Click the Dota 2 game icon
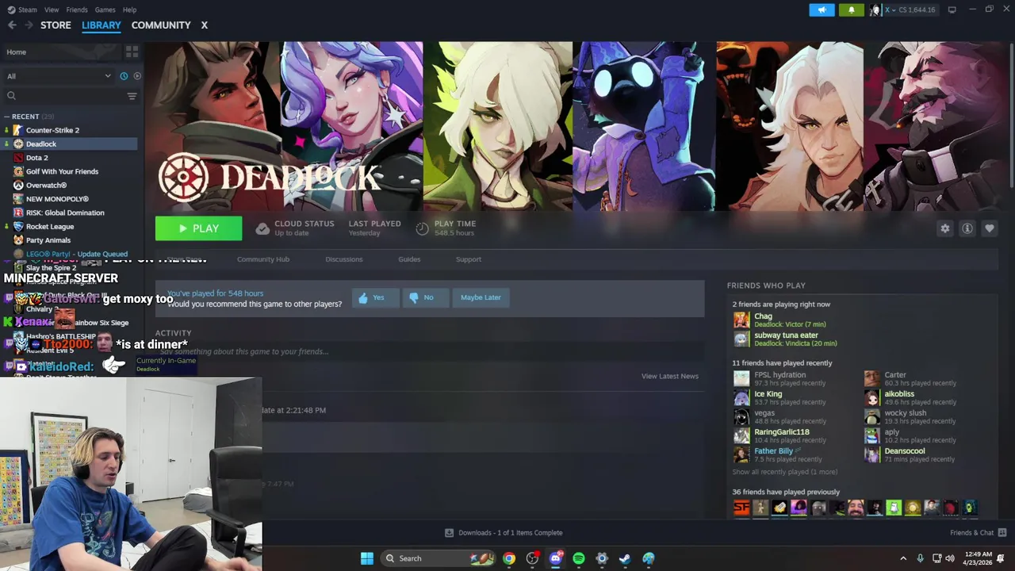The width and height of the screenshot is (1015, 571). (18, 158)
